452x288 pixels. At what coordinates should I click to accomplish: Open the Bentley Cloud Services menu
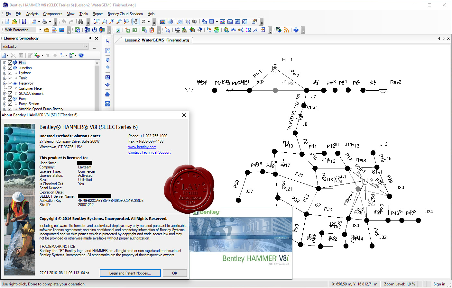point(125,14)
